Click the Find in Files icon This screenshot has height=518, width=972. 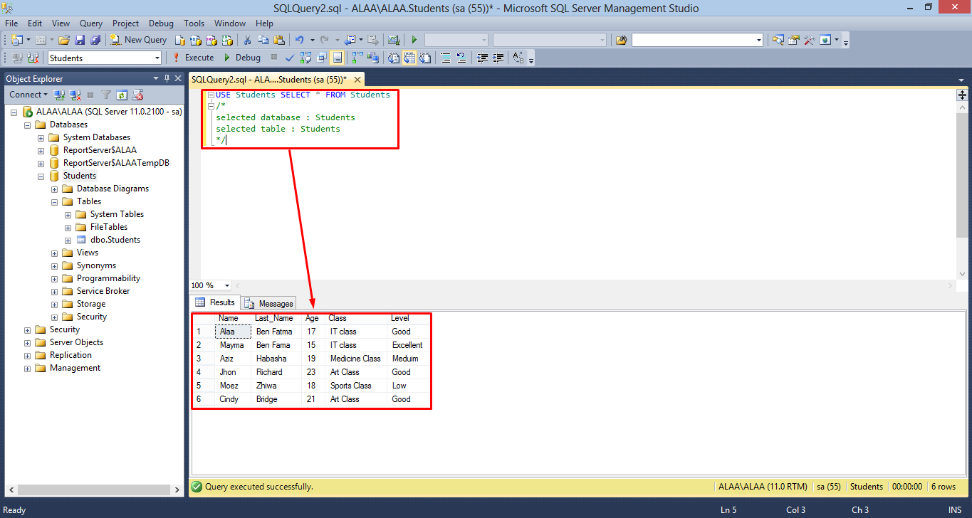coord(621,40)
